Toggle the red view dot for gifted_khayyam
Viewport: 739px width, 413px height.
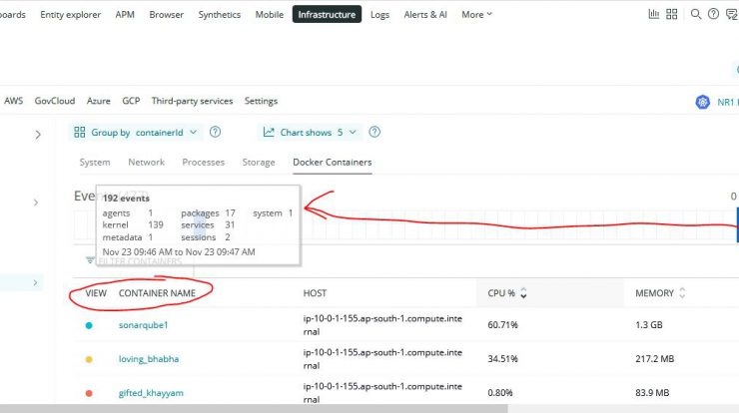click(89, 393)
